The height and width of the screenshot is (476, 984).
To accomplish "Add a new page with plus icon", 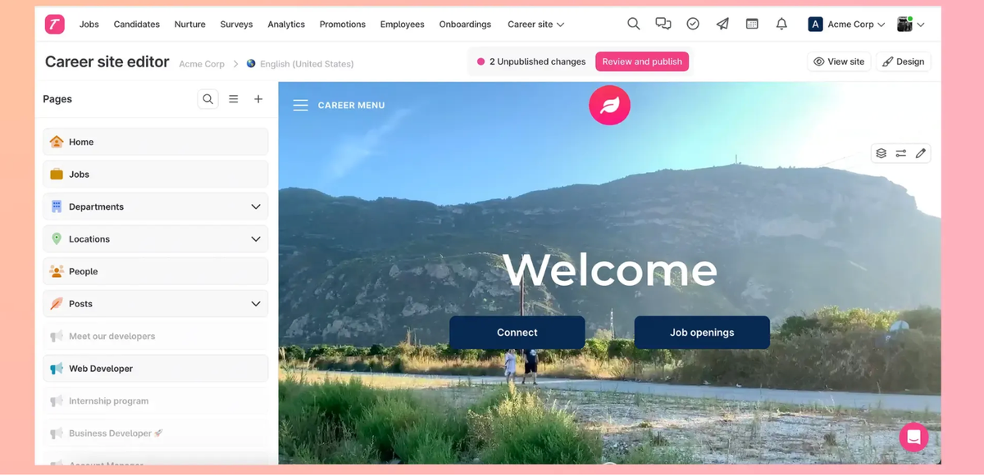I will (x=258, y=99).
